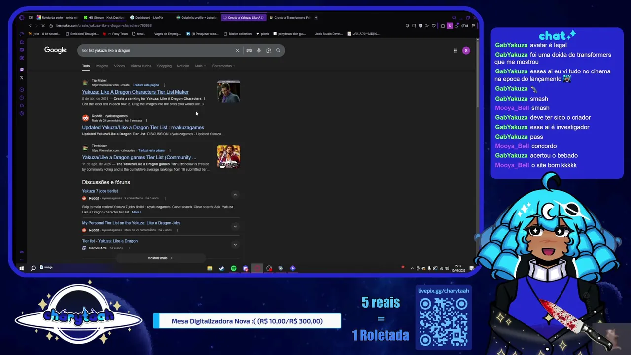Search by image with Google Lens
Image resolution: width=631 pixels, height=355 pixels.
(x=269, y=50)
